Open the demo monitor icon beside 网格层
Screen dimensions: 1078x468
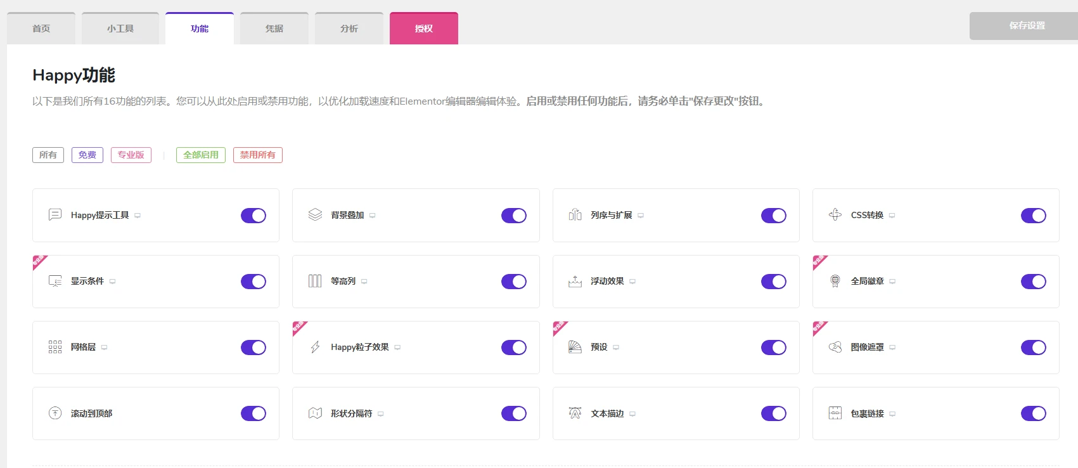(104, 348)
